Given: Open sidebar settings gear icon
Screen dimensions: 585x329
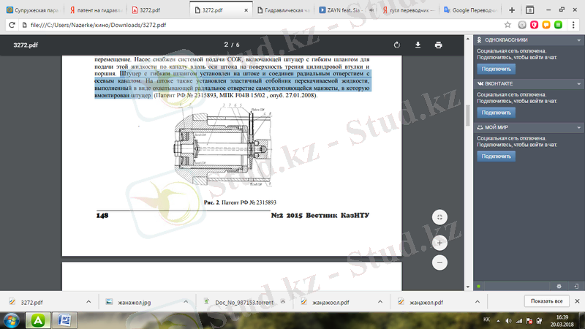Looking at the screenshot, I should (x=558, y=285).
